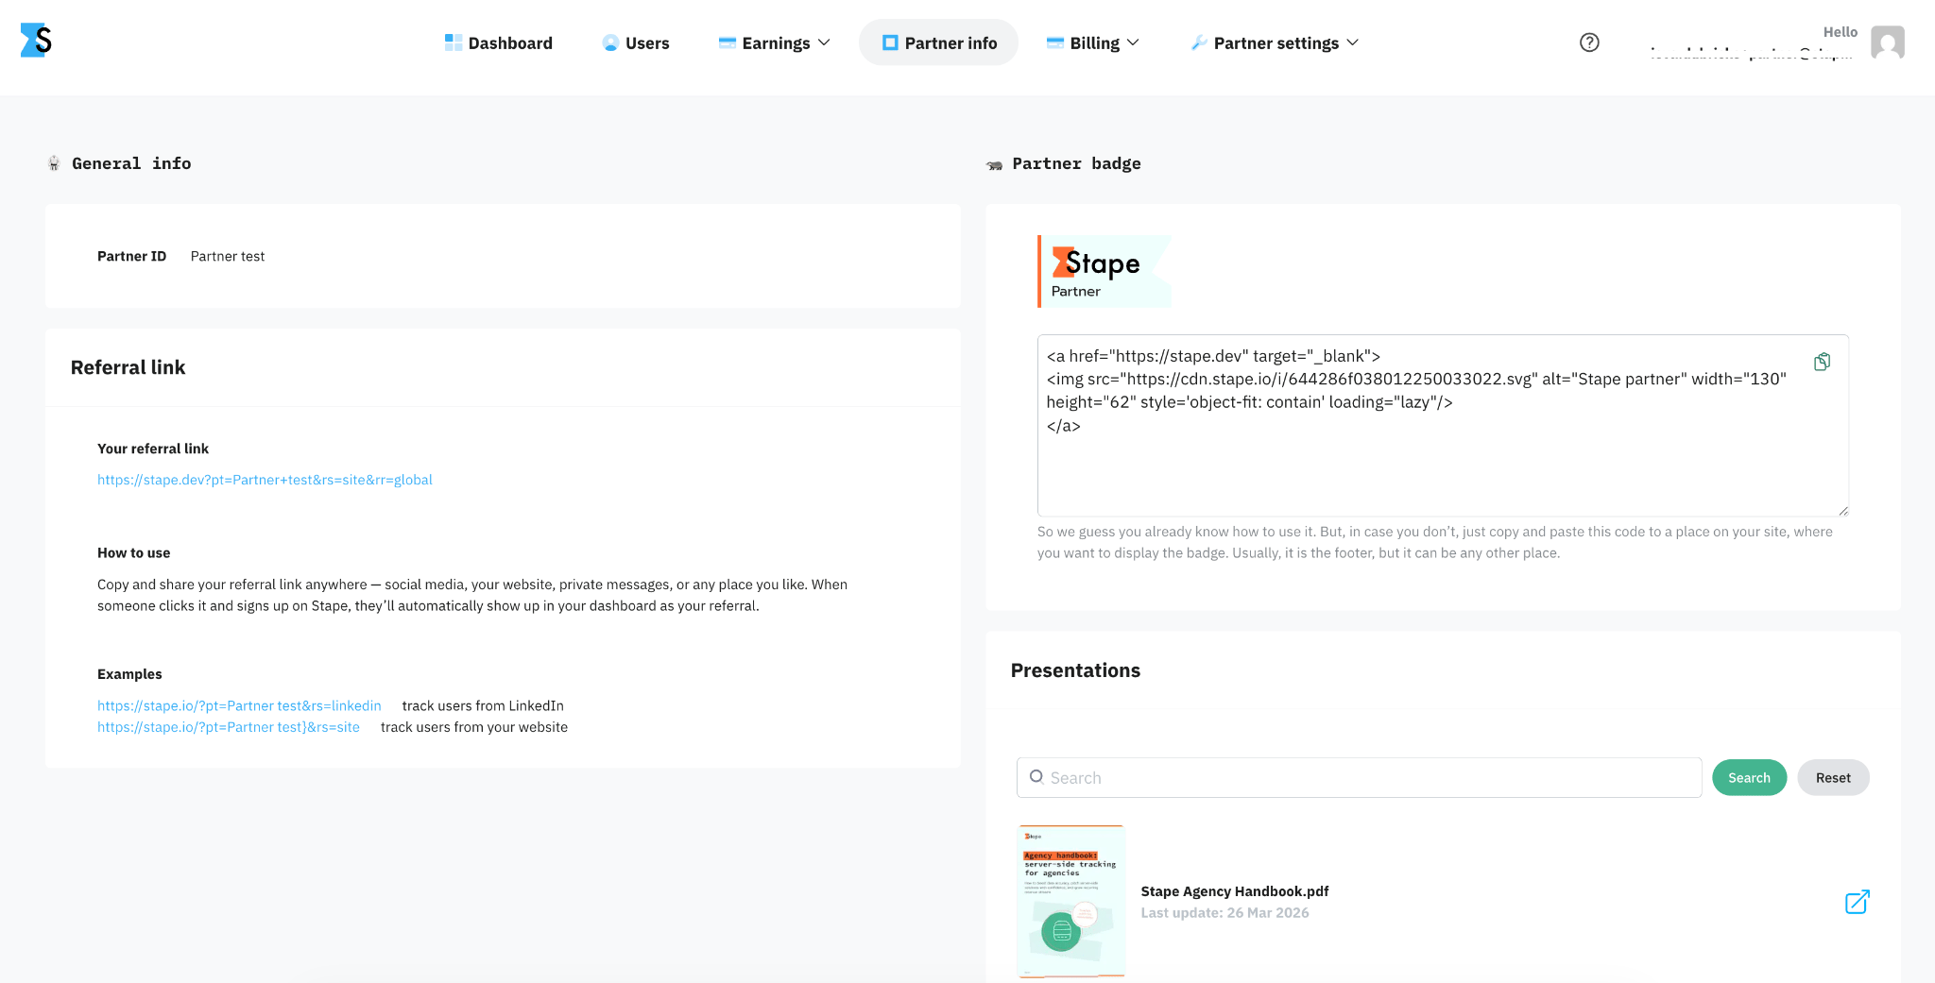1935x983 pixels.
Task: Click inside the badge HTML code textarea
Action: click(1443, 425)
